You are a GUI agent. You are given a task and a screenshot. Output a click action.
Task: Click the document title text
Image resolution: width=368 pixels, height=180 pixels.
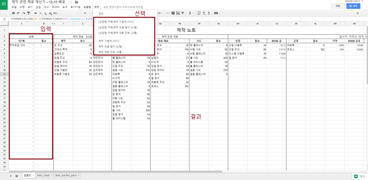[x=38, y=2]
